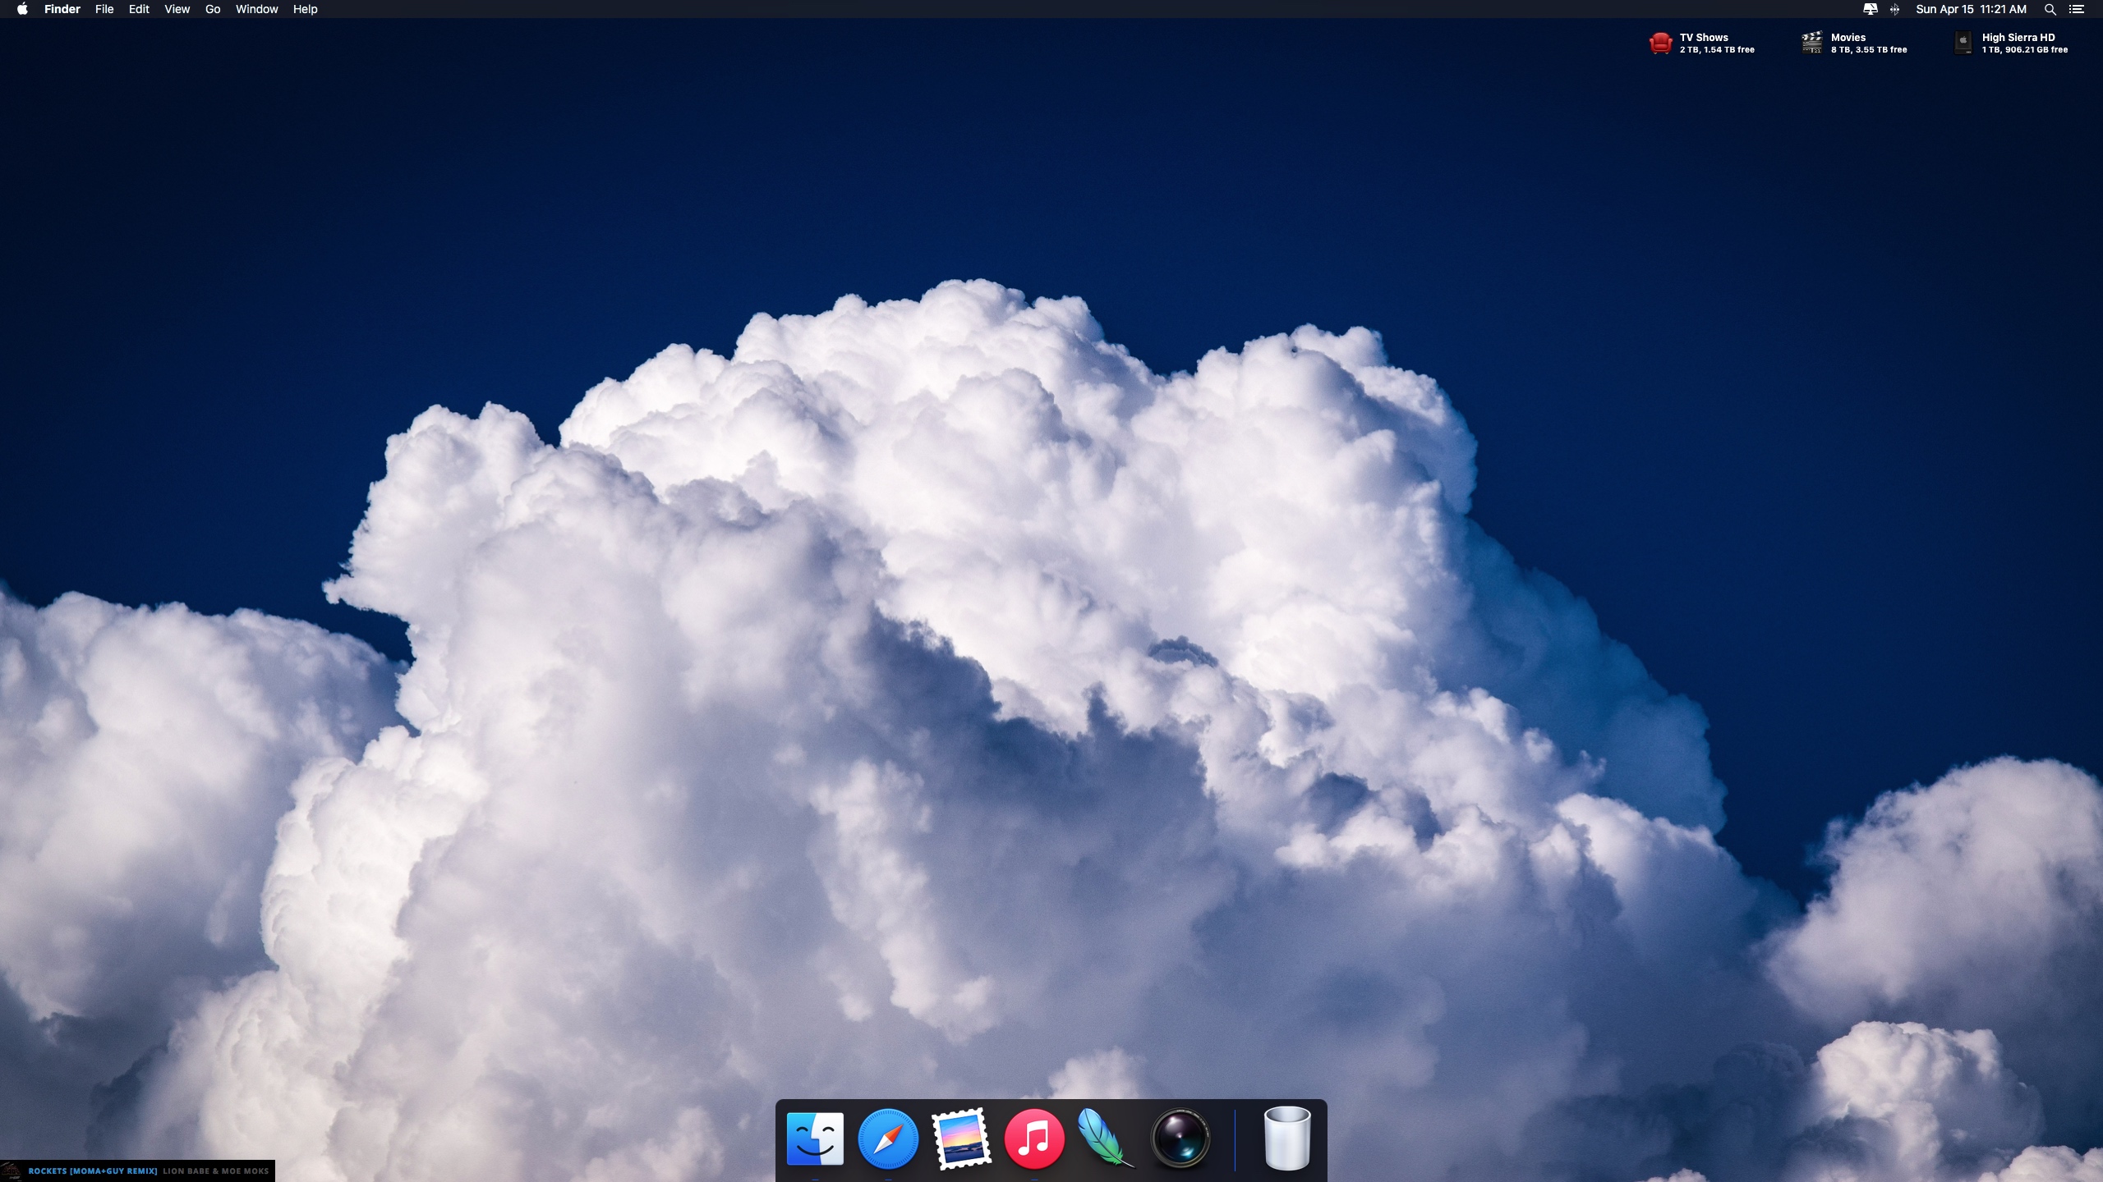
Task: Open the Go menu
Action: click(x=213, y=9)
